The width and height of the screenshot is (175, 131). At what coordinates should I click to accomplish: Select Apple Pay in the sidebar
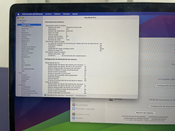point(25,29)
